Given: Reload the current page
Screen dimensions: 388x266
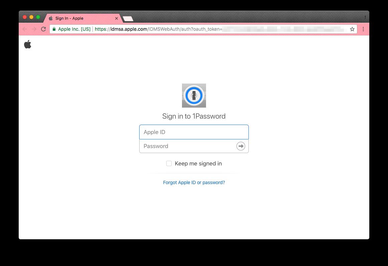Looking at the screenshot, I should pyautogui.click(x=43, y=29).
